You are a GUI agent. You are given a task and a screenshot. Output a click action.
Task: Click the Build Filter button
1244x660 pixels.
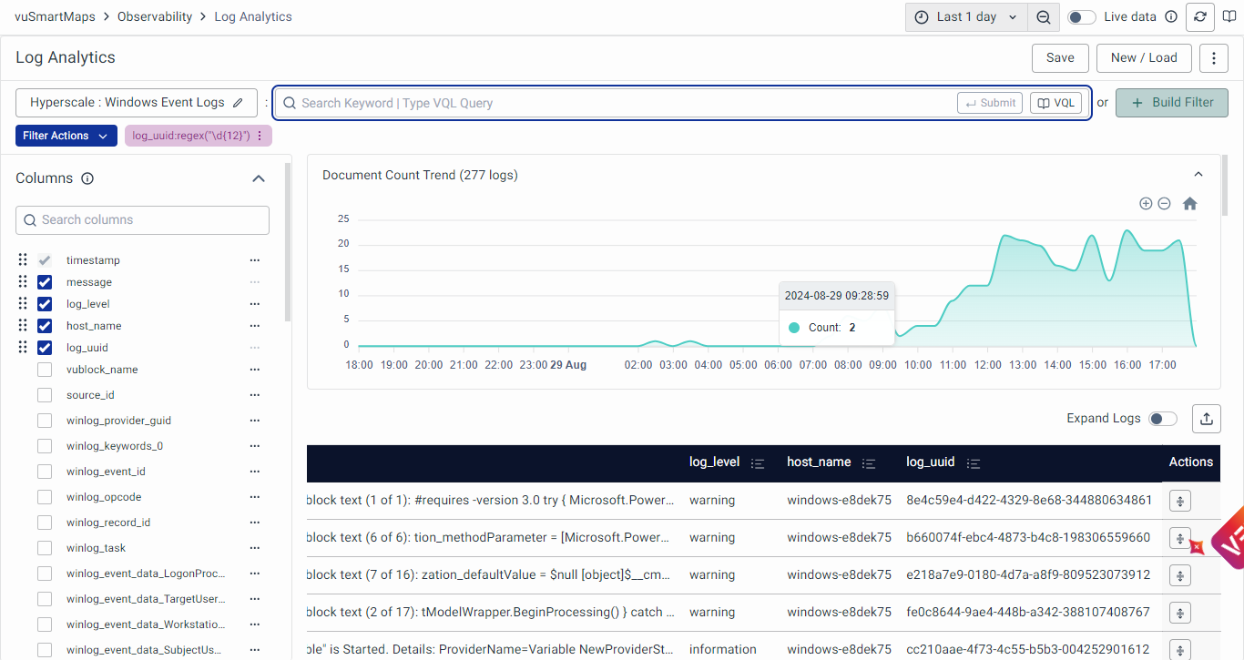tap(1171, 103)
